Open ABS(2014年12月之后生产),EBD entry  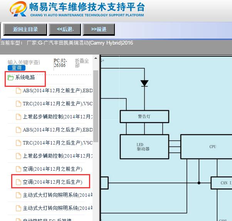58,130
